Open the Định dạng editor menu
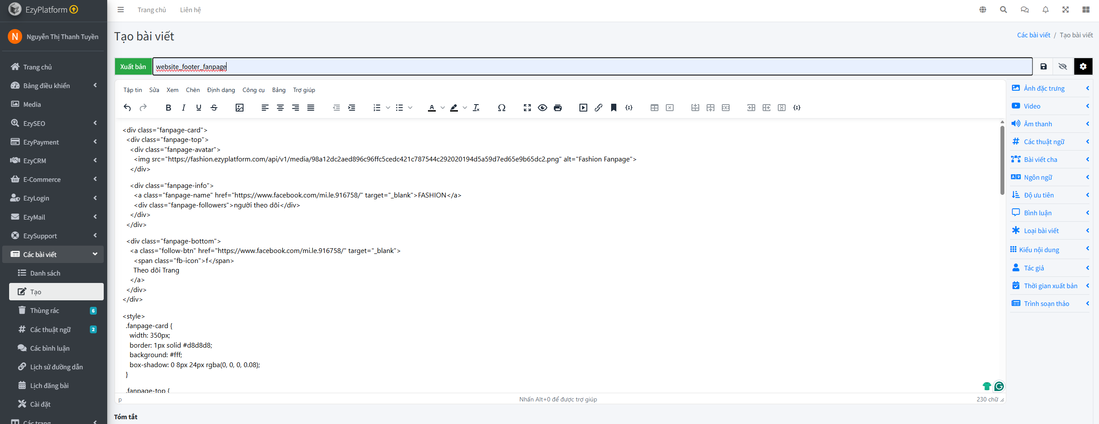The height and width of the screenshot is (424, 1099). click(221, 90)
